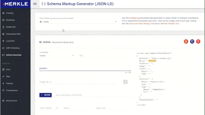Expand the Docs menu
The height and width of the screenshot is (115, 205).
[28, 69]
